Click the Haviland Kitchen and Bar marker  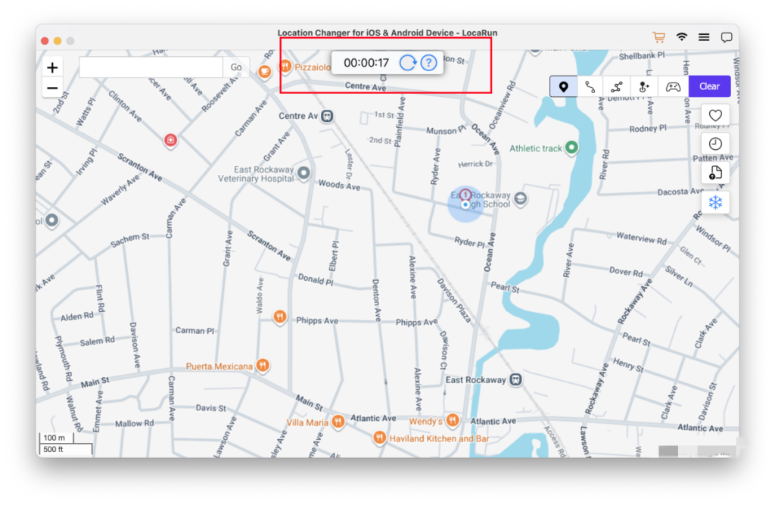point(380,438)
